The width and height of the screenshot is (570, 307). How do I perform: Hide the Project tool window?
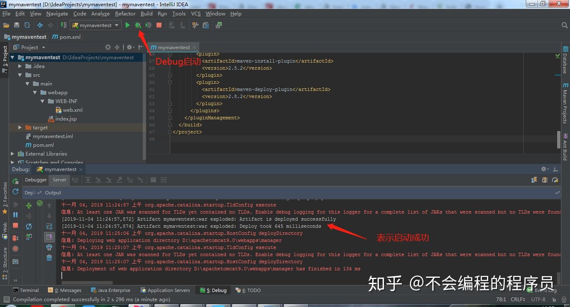click(141, 48)
